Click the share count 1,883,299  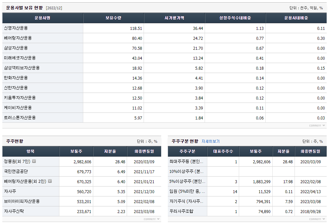click(x=262, y=182)
